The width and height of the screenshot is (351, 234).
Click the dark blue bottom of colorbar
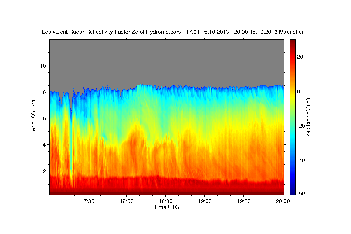point(292,192)
